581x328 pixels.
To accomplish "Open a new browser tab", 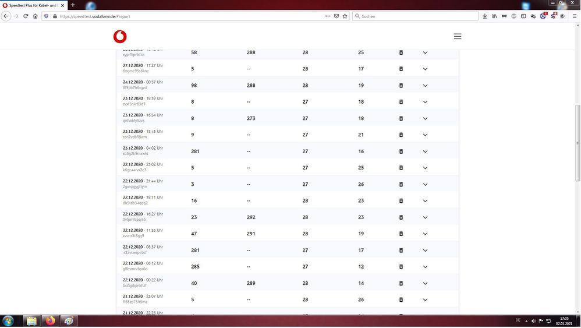I will [x=73, y=5].
